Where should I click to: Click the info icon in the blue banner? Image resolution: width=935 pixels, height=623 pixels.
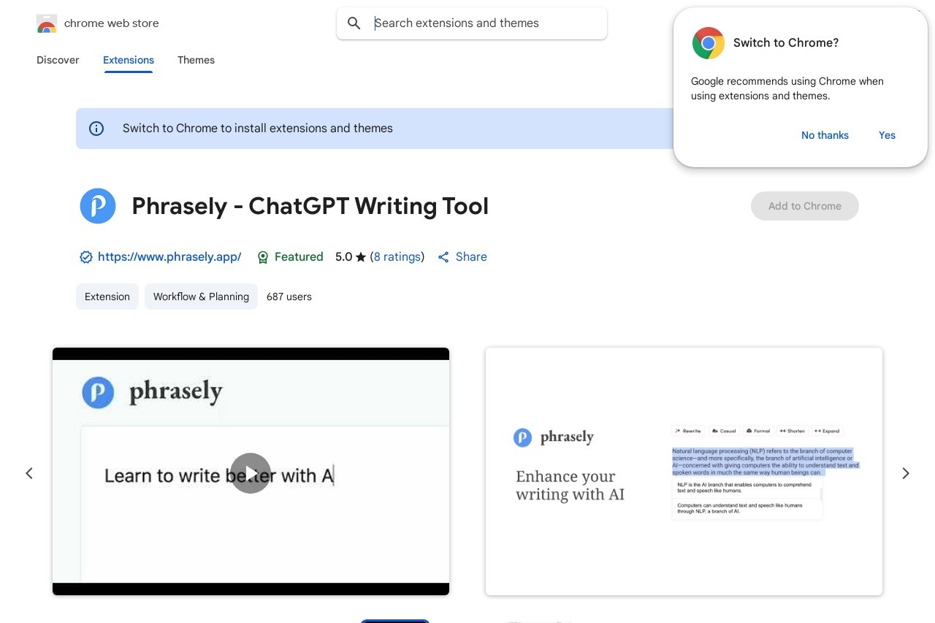point(96,129)
